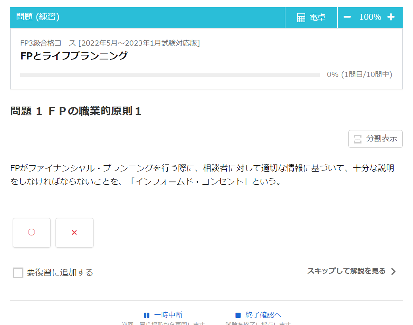413x325 pixels.
Task: Click the split-screen icon beside 分割表示
Action: (x=358, y=139)
